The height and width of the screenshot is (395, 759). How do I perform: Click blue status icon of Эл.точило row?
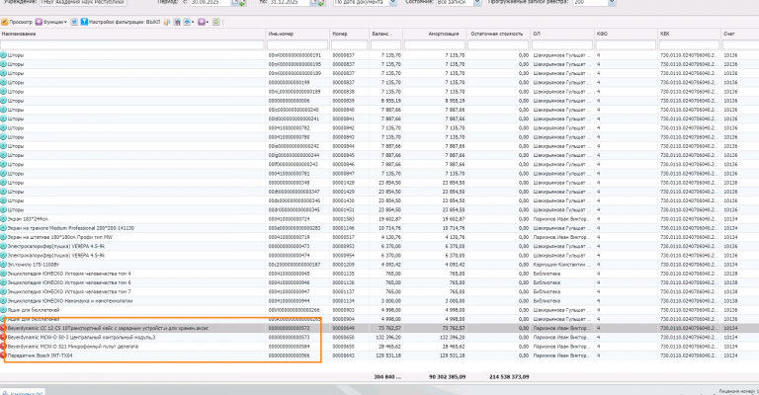[x=3, y=265]
